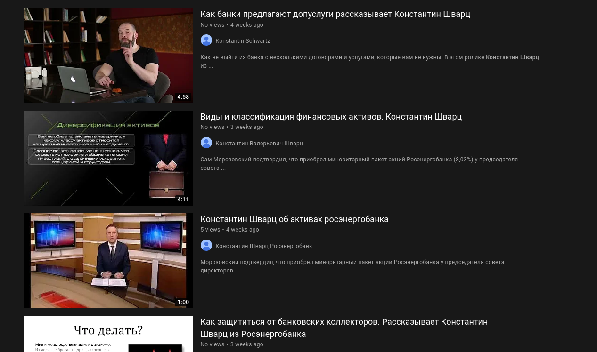Viewport: 597px width, 352px height.
Task: Open the Диверсификация активов video thumbnail
Action: coord(108,158)
